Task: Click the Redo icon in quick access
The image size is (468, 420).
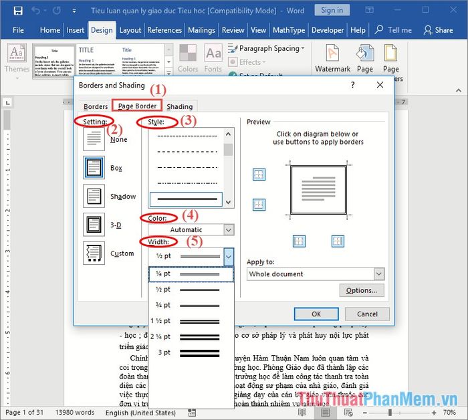Action: (57, 11)
